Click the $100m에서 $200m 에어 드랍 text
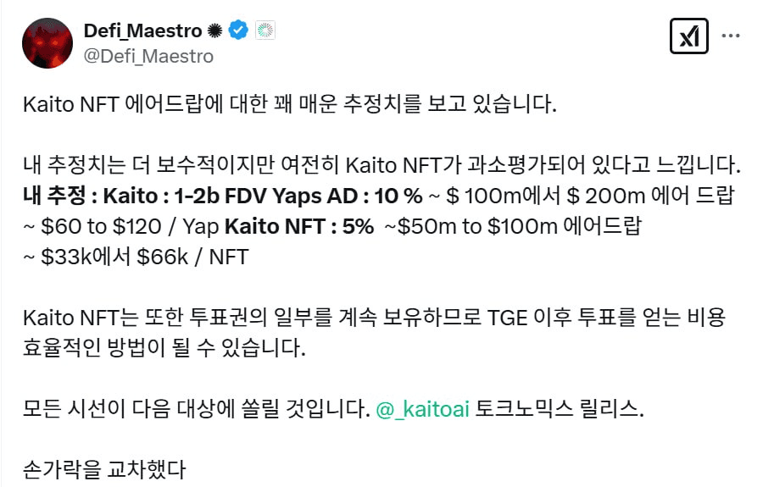 coord(589,196)
